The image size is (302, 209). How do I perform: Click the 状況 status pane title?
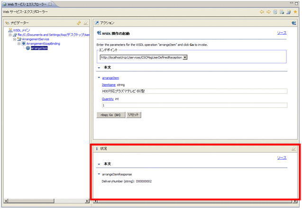pyautogui.click(x=104, y=148)
